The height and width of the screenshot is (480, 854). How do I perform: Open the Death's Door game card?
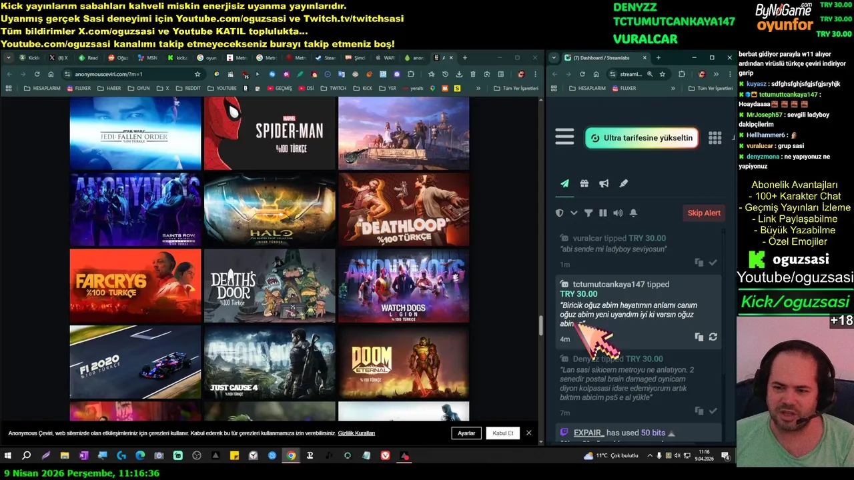click(270, 285)
